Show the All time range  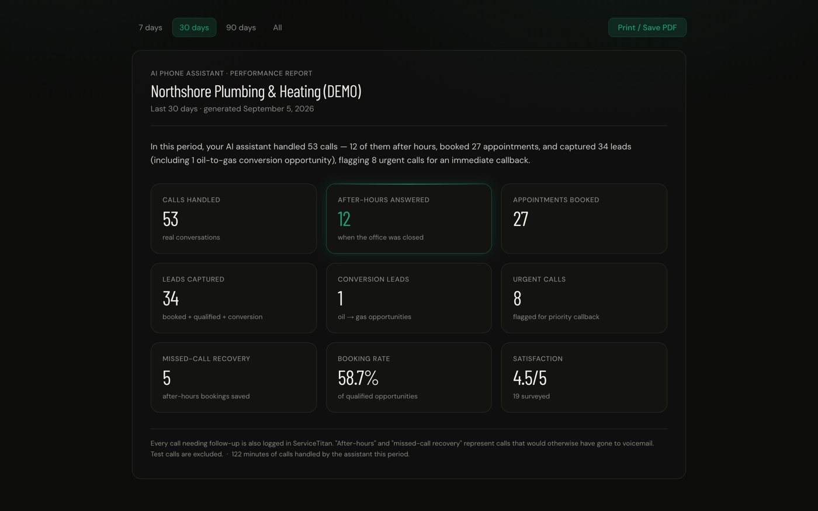[x=278, y=27]
